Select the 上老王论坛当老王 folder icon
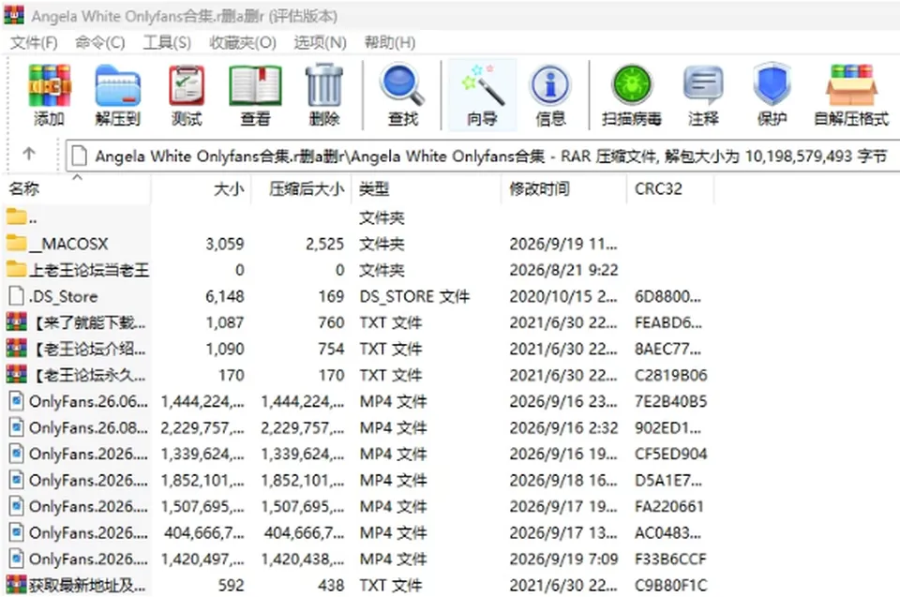Screen dimensions: 900x597 point(17,269)
